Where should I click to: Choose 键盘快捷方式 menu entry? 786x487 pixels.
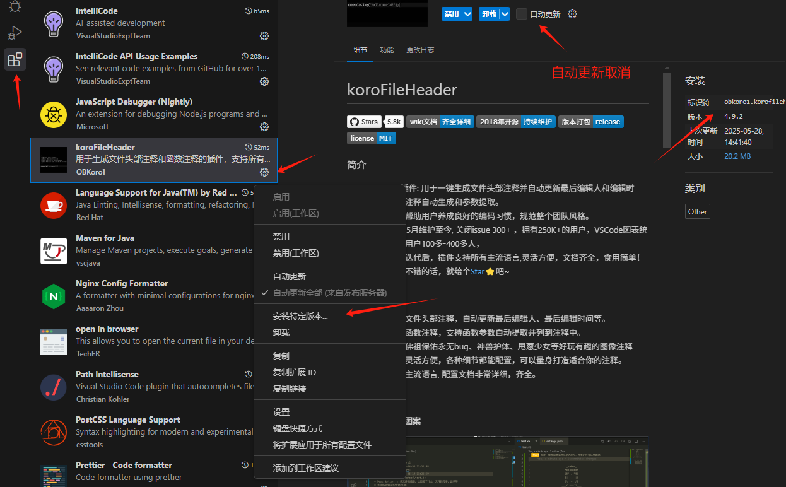click(x=329, y=428)
